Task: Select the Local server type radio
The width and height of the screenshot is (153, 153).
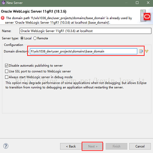Action: click(22, 38)
